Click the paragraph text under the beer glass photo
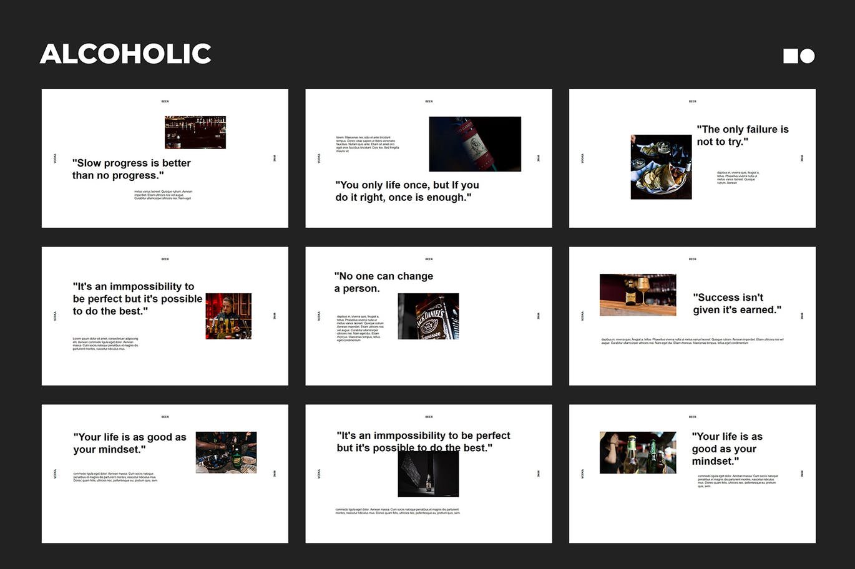This screenshot has width=855, height=569. pos(691,341)
